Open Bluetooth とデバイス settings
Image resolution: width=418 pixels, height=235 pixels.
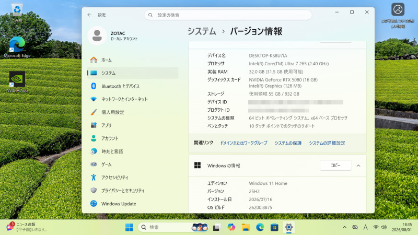pos(133,86)
